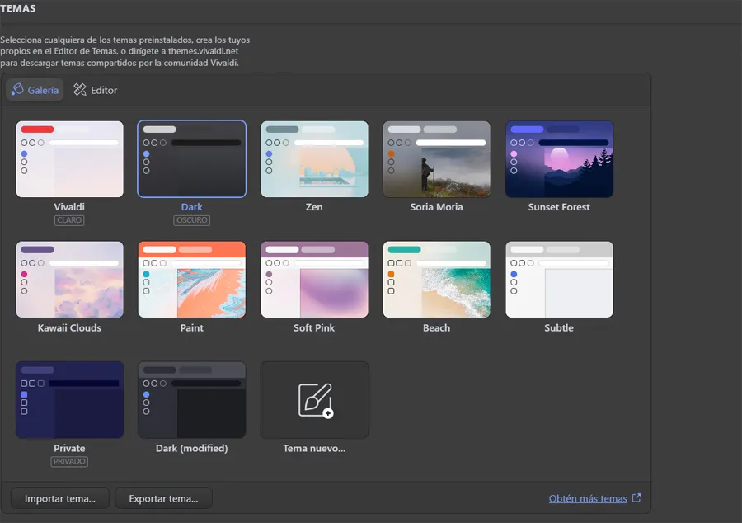Pick the Sunset Forest theme
This screenshot has height=523, width=742.
pos(559,159)
